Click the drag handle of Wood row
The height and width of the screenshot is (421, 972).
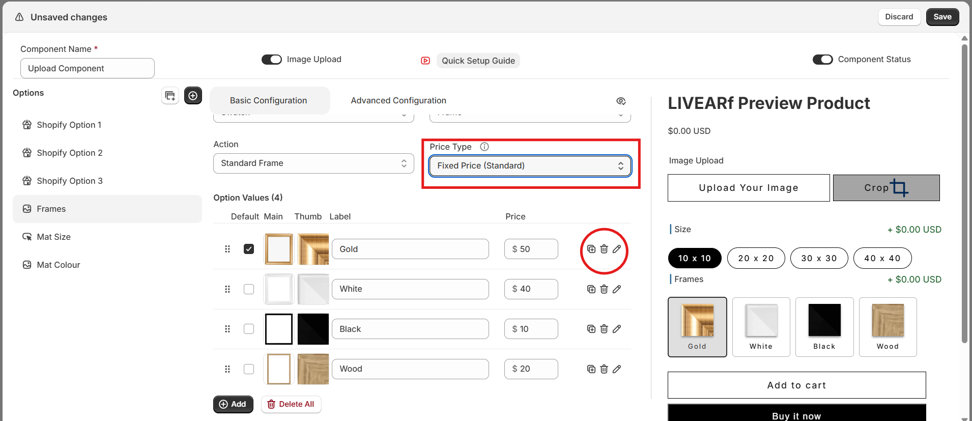click(x=227, y=369)
